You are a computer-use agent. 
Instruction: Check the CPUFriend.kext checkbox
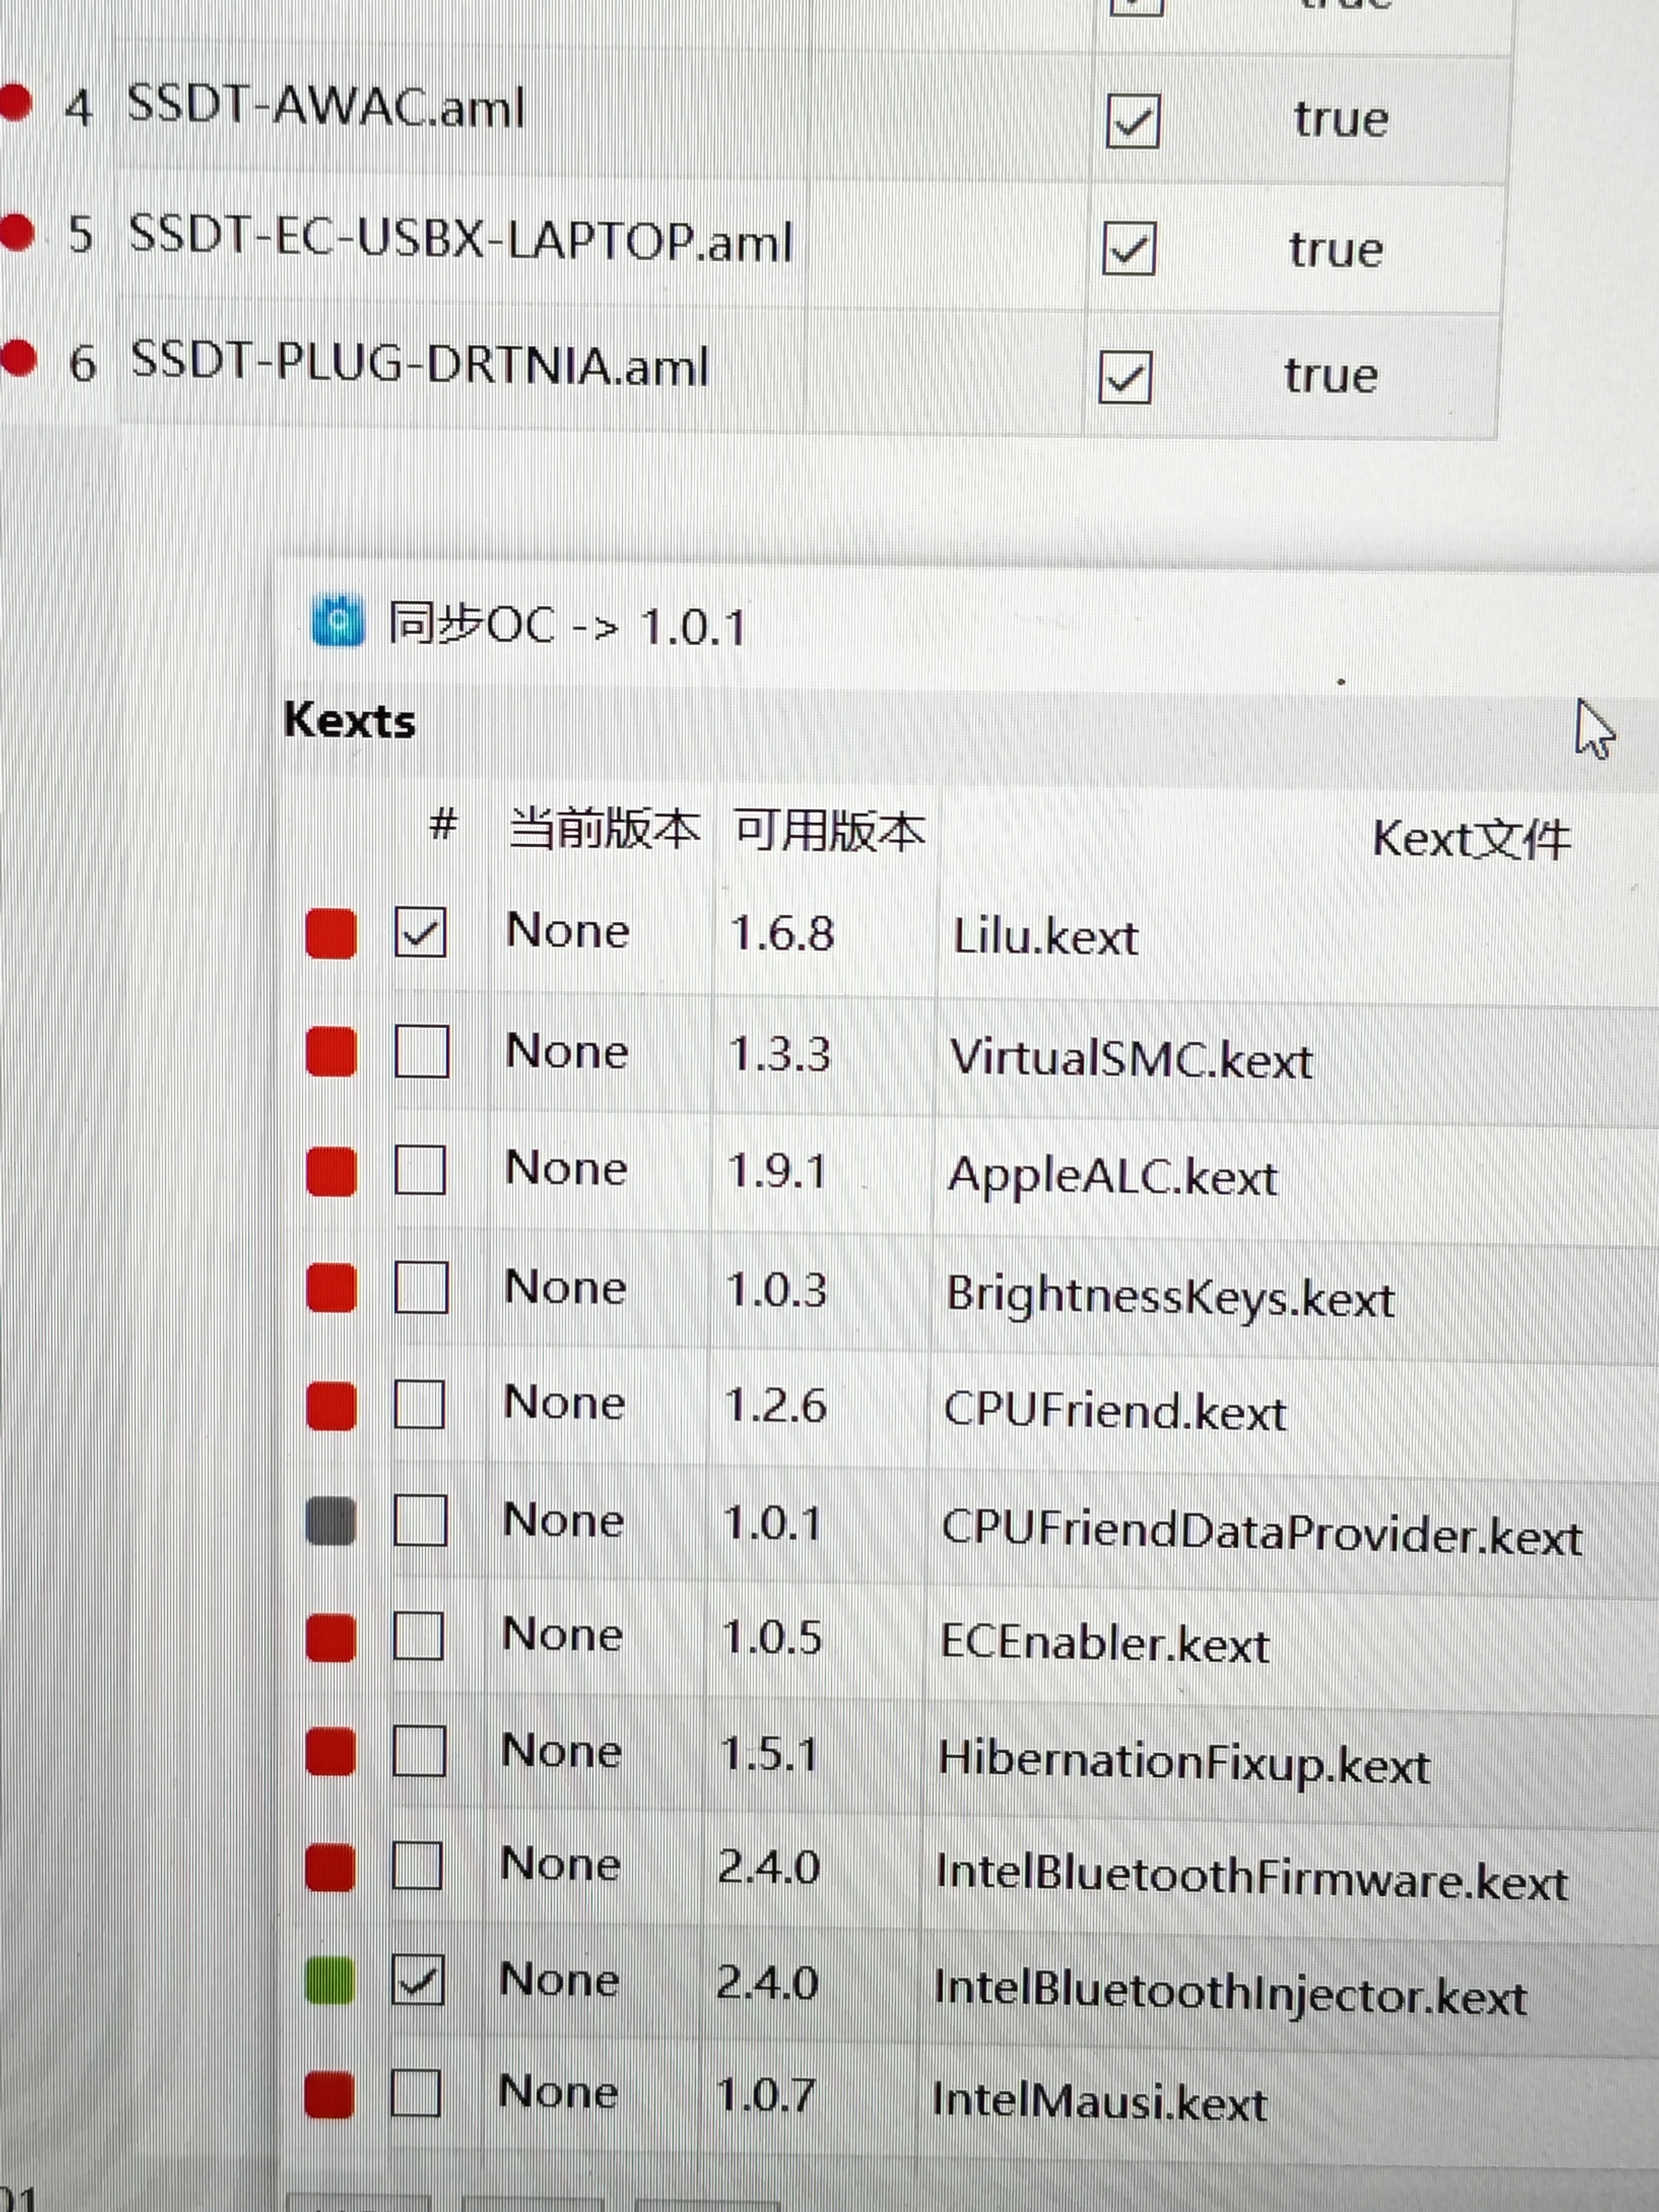pos(419,1404)
